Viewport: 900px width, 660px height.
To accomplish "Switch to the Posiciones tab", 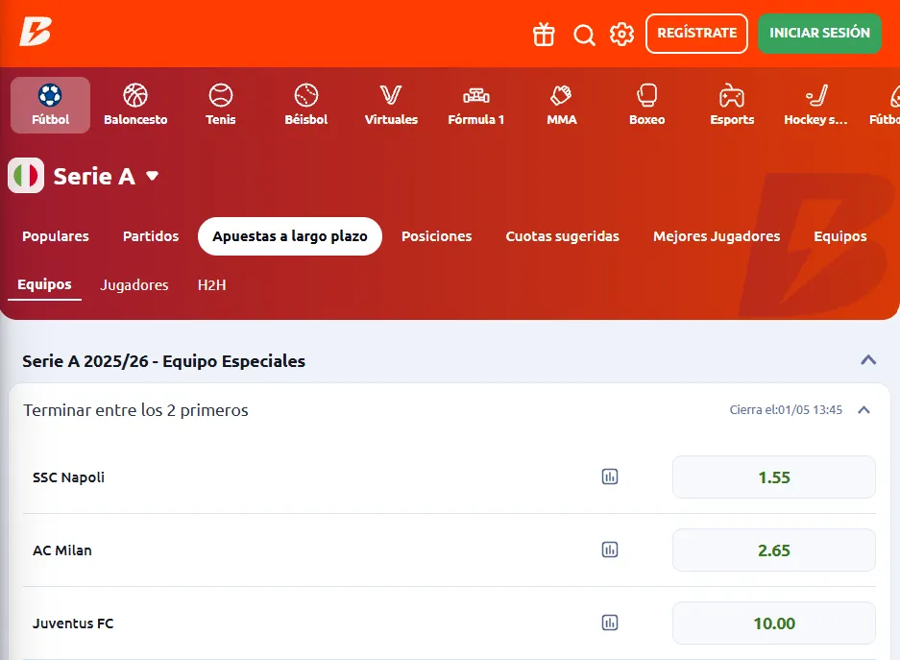I will coord(437,236).
